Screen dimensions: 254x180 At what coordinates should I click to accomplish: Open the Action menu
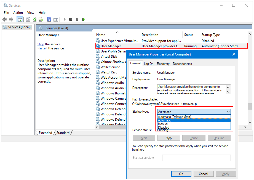point(18,12)
